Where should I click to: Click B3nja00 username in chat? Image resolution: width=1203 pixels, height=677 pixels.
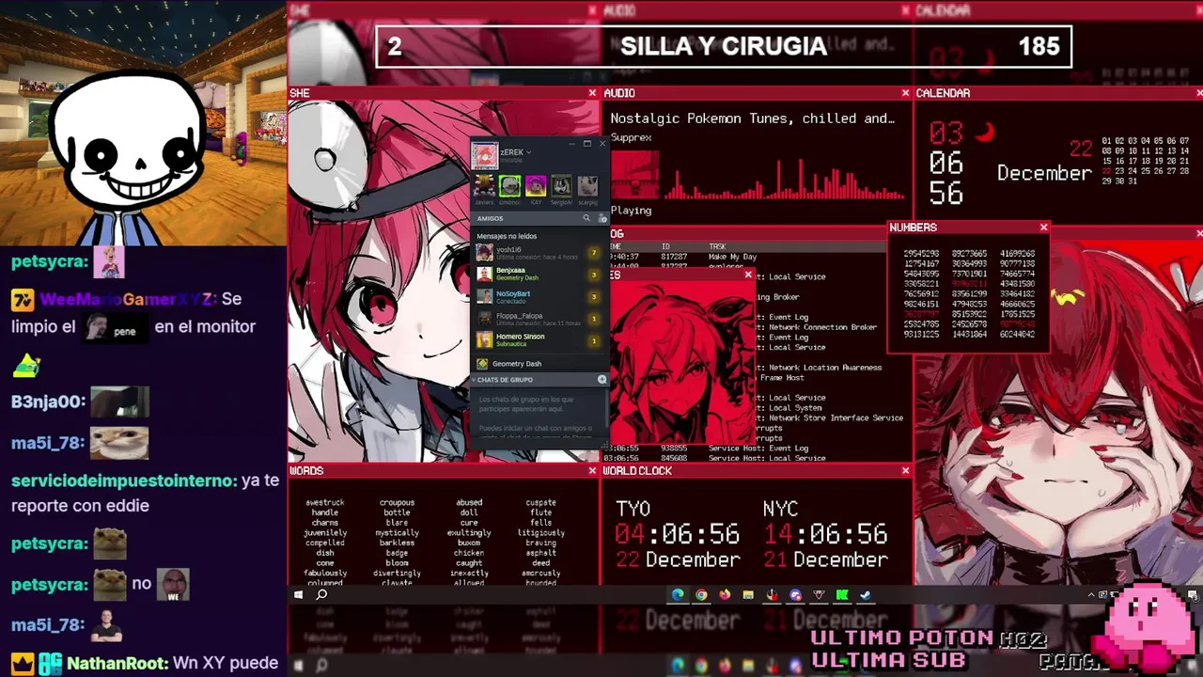coord(47,401)
